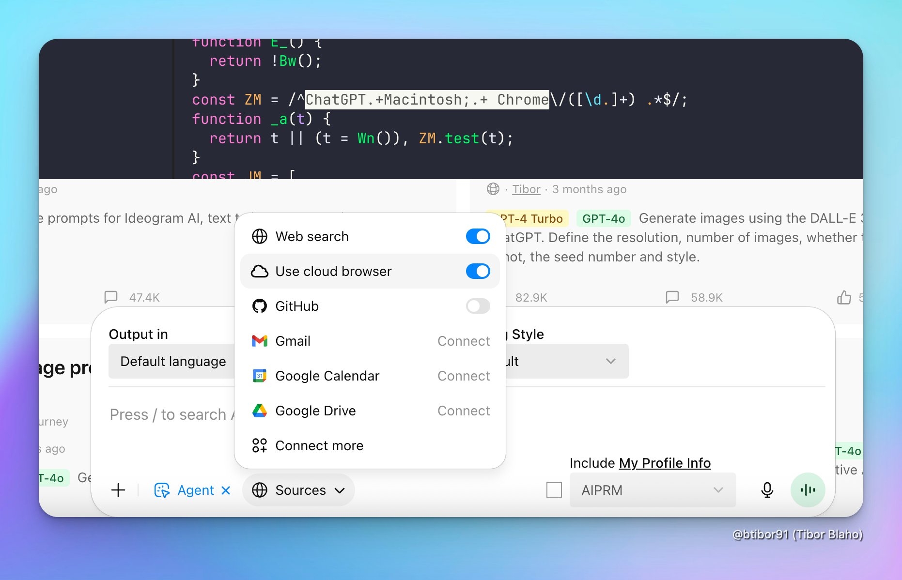902x580 pixels.
Task: Click the plus icon to add attachments
Action: [x=118, y=490]
